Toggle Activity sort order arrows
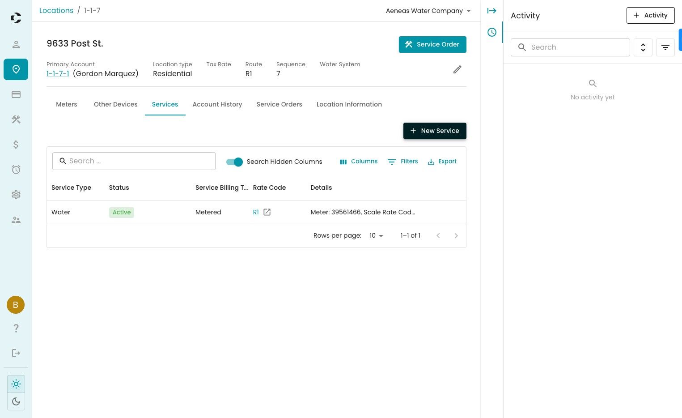682x418 pixels. pos(643,47)
